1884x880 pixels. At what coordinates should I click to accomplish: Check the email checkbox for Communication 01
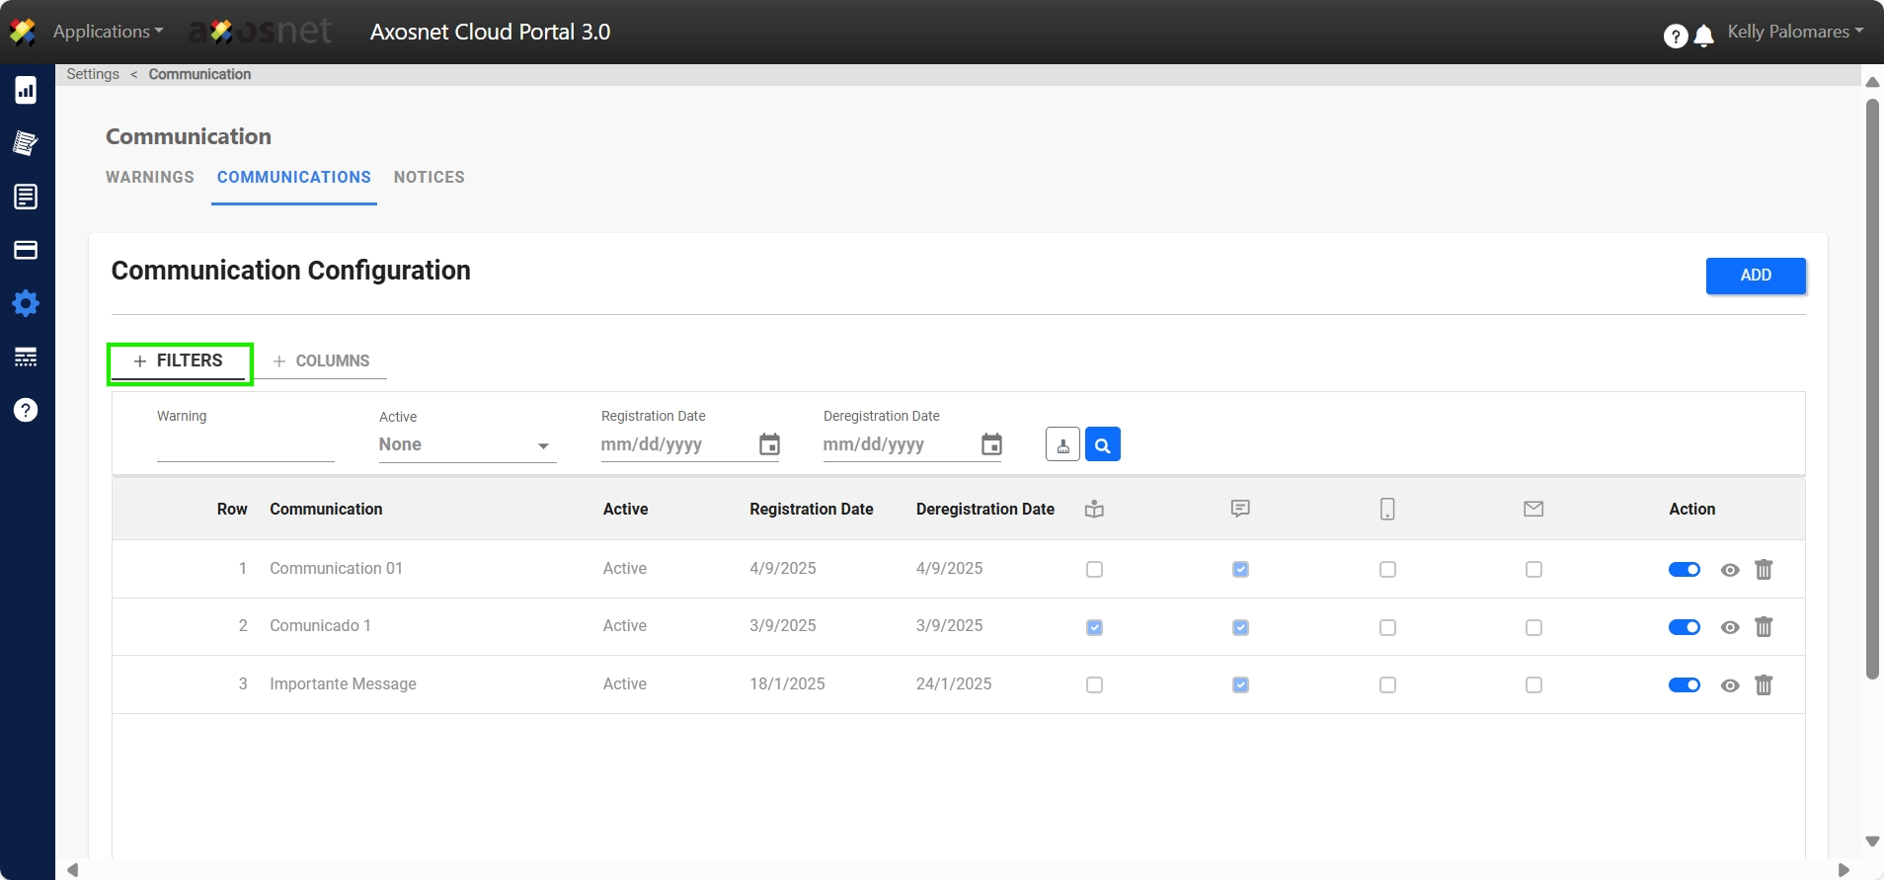coord(1532,570)
